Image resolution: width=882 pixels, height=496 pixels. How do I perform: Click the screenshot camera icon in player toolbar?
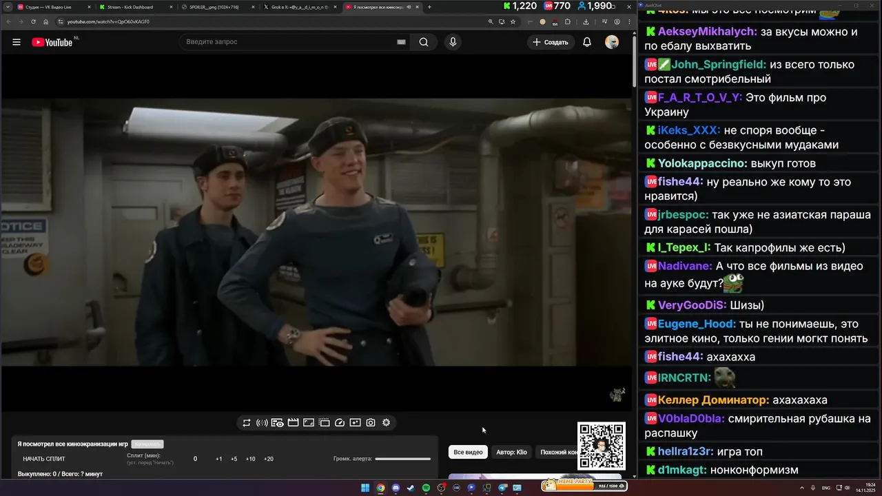[371, 423]
